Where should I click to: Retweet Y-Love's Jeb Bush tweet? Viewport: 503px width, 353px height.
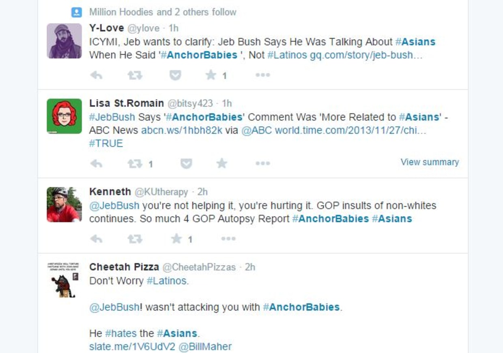click(135, 75)
